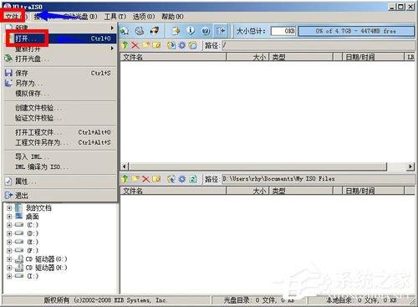
Task: Click the burn disc image toolbar icon
Action: [155, 30]
